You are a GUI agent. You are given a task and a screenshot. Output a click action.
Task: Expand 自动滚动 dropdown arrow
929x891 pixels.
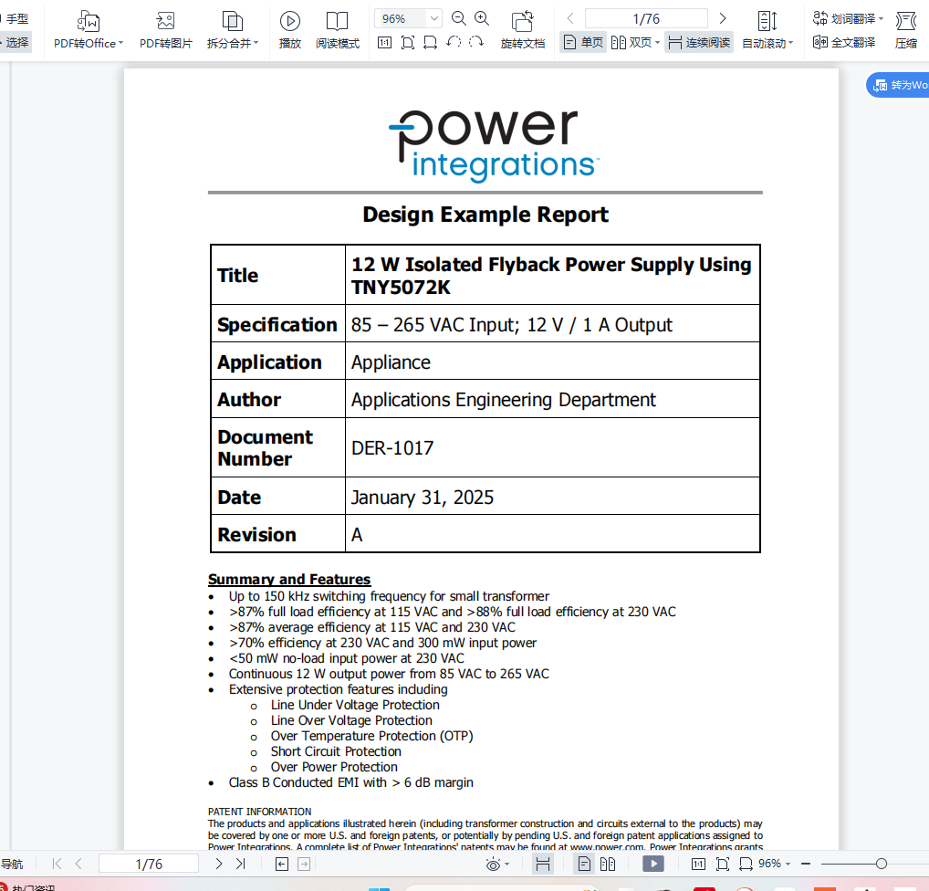point(790,43)
